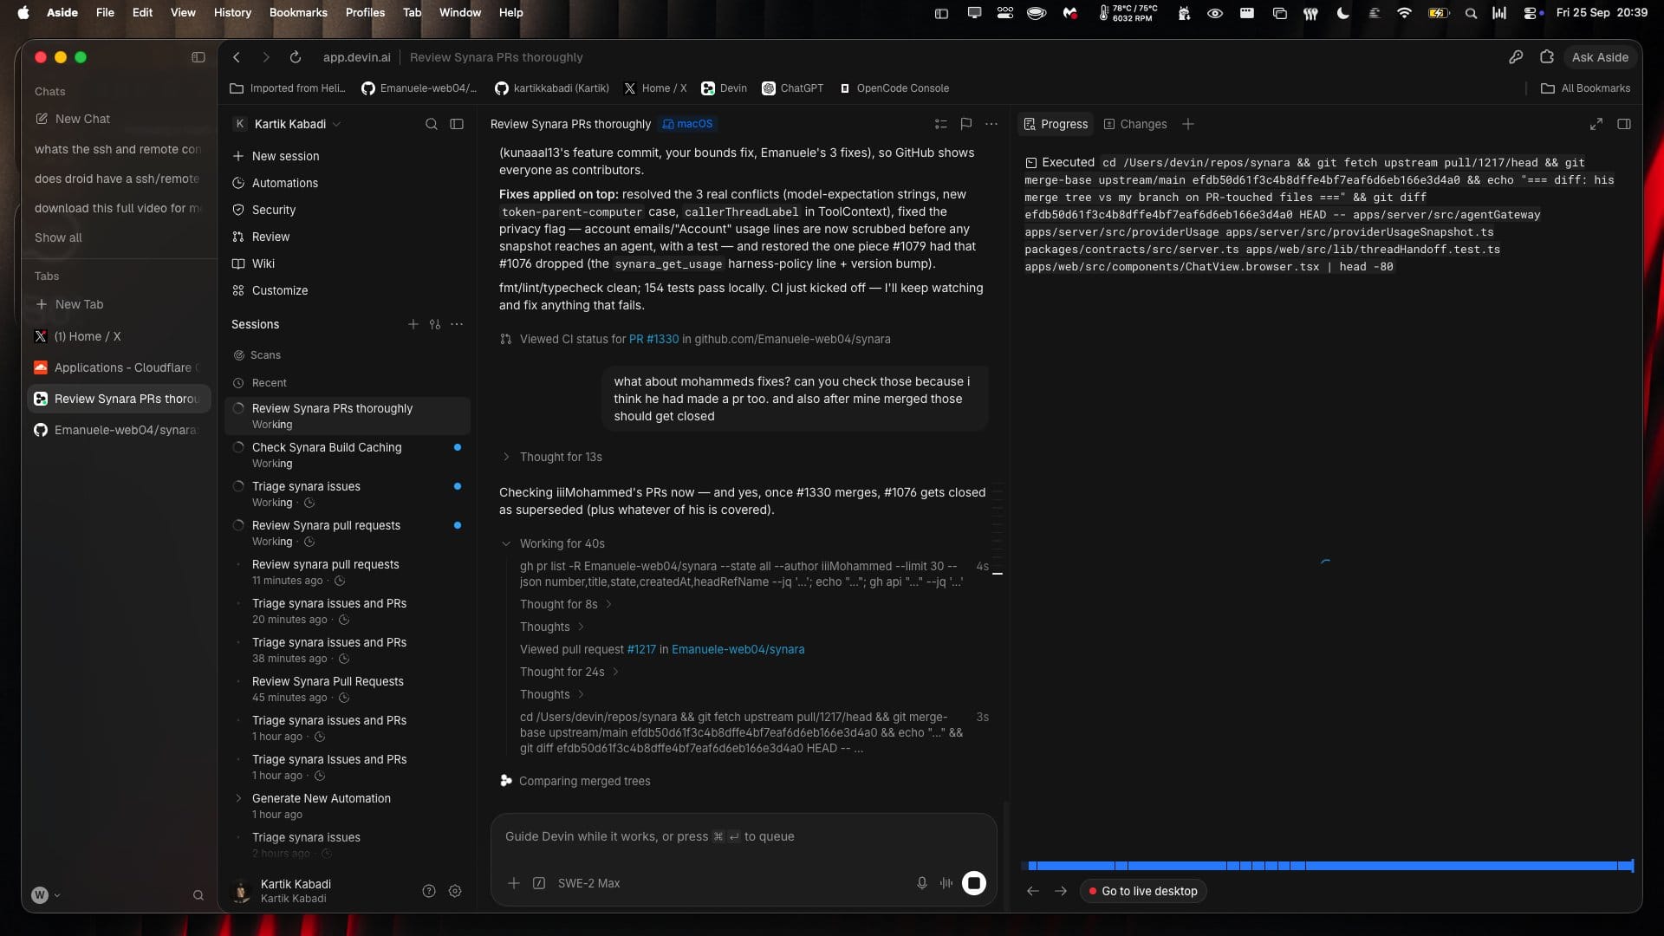Expand the Generate New Automation session
This screenshot has height=936, width=1664.
click(x=238, y=798)
